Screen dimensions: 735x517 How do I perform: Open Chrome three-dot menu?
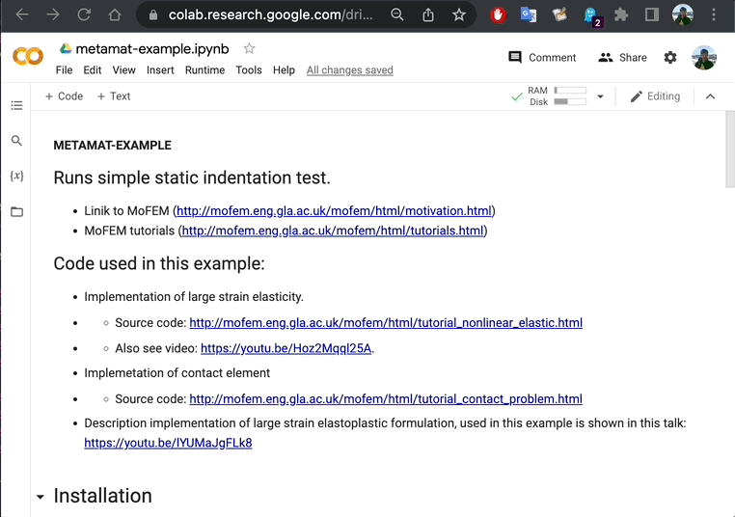(x=714, y=15)
